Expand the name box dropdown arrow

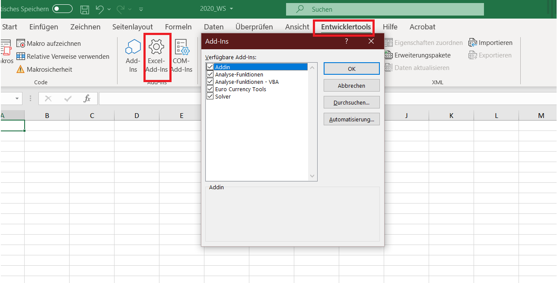tap(17, 99)
